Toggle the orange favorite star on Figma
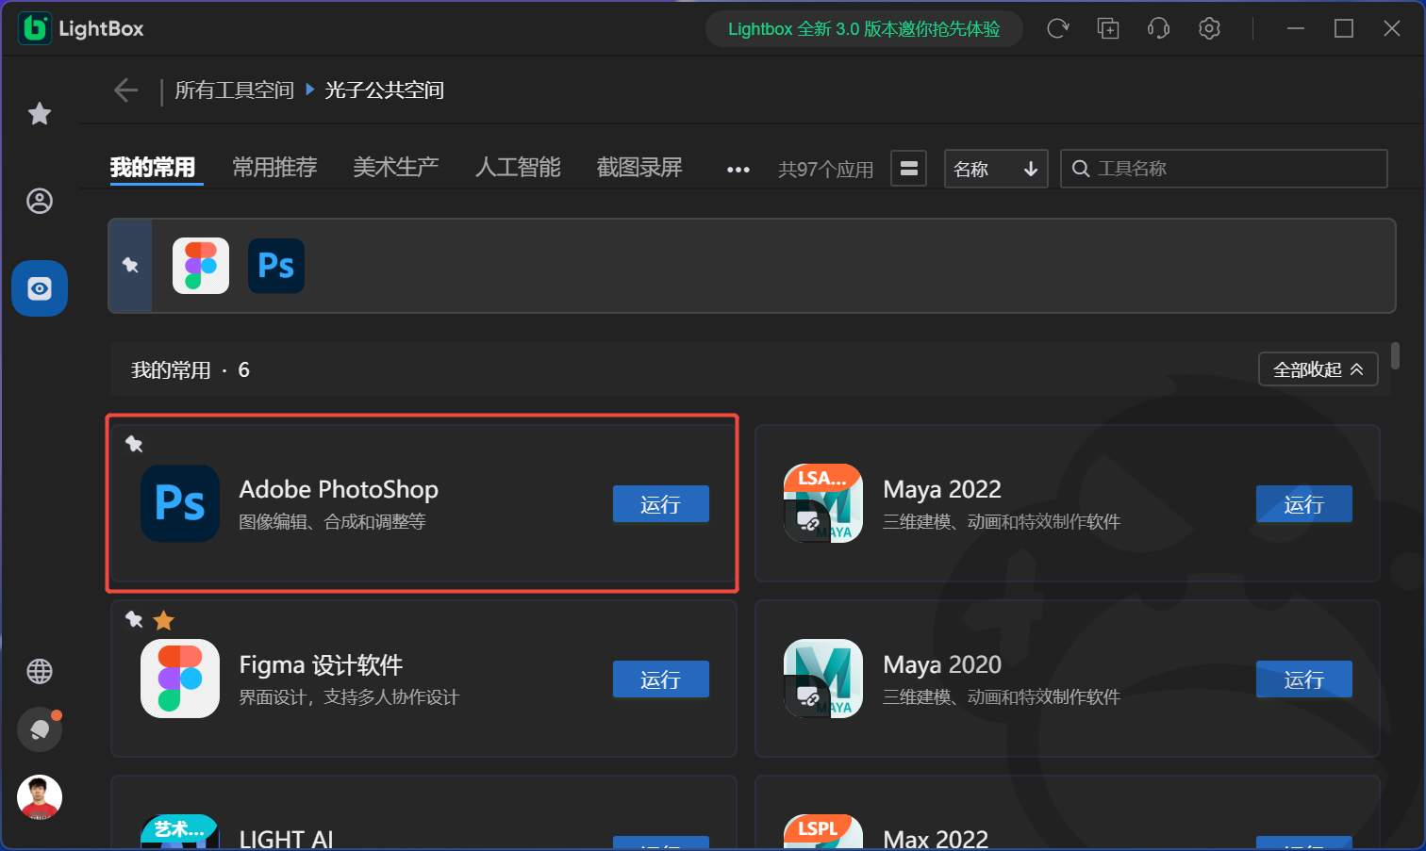Image resolution: width=1426 pixels, height=851 pixels. [164, 619]
